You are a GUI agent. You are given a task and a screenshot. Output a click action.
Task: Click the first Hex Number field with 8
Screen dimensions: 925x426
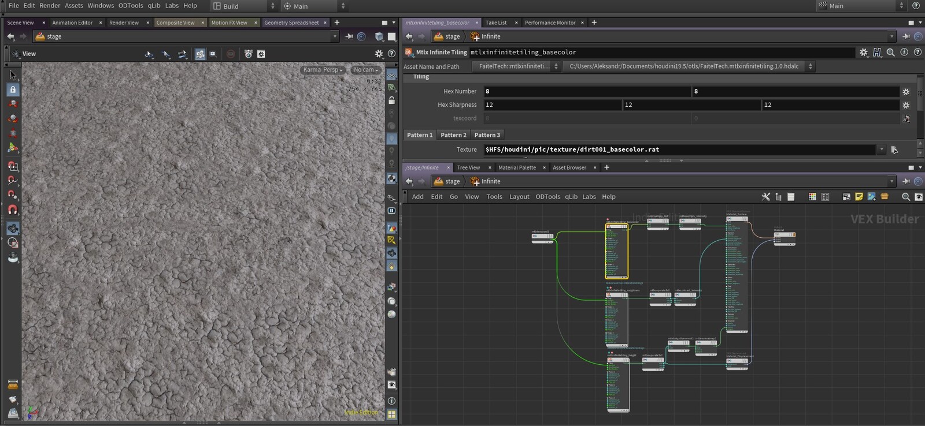[587, 92]
